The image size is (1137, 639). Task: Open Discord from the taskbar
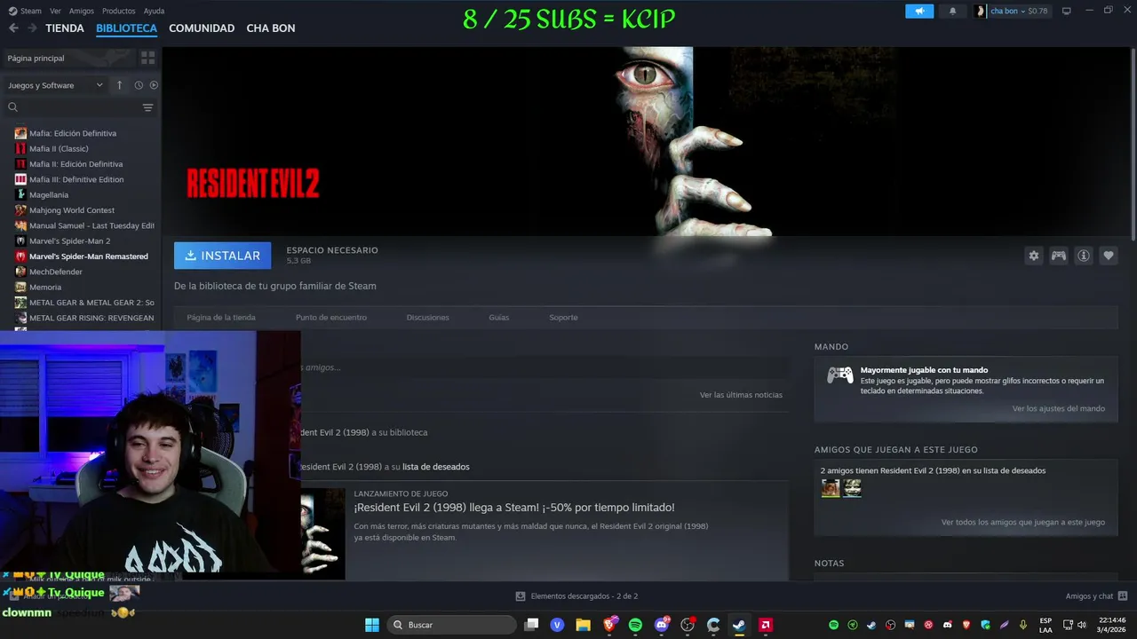pyautogui.click(x=661, y=625)
